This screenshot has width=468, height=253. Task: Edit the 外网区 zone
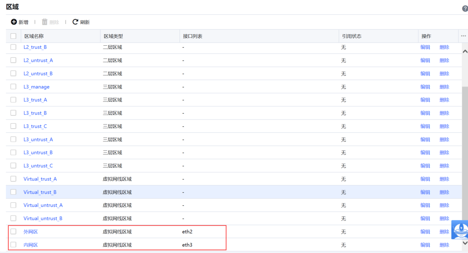coord(425,232)
